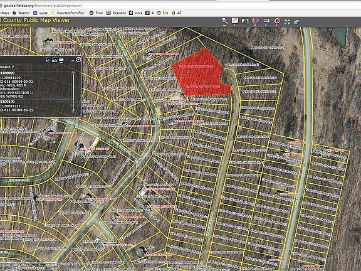Expand dropdown arrow under the bookmarks pin icon
This screenshot has height=271, width=361.
pos(235,25)
